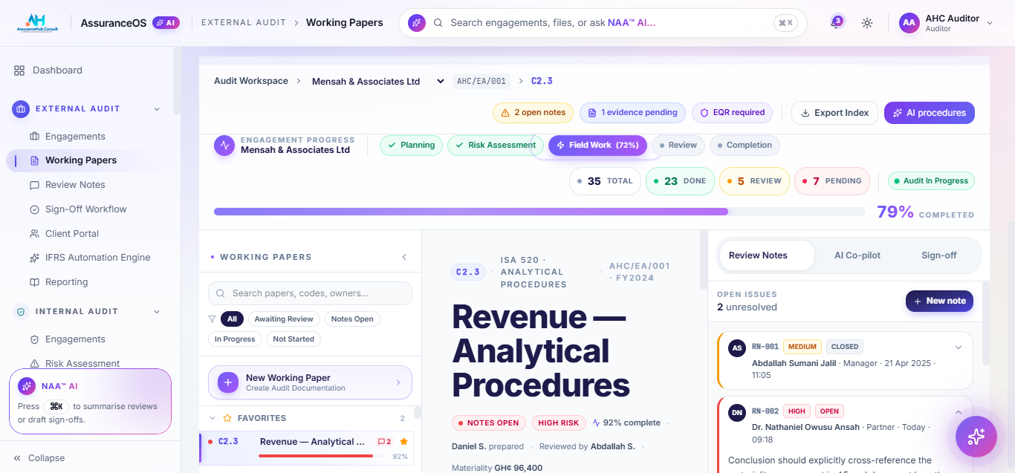Click the 1 evidence pending badge
The width and height of the screenshot is (1015, 473).
[632, 113]
